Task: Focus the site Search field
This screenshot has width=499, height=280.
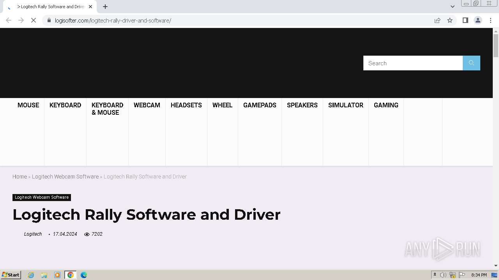Action: (413, 63)
